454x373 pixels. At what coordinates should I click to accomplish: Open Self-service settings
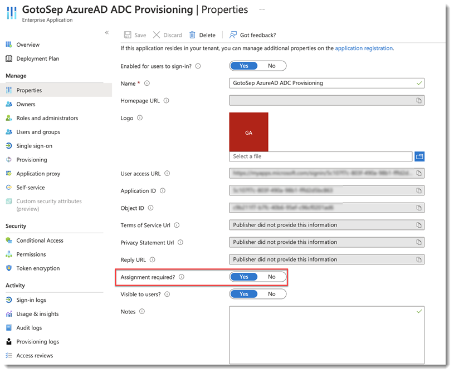pos(31,188)
